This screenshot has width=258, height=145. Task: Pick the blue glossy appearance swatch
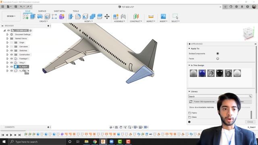pos(202,73)
